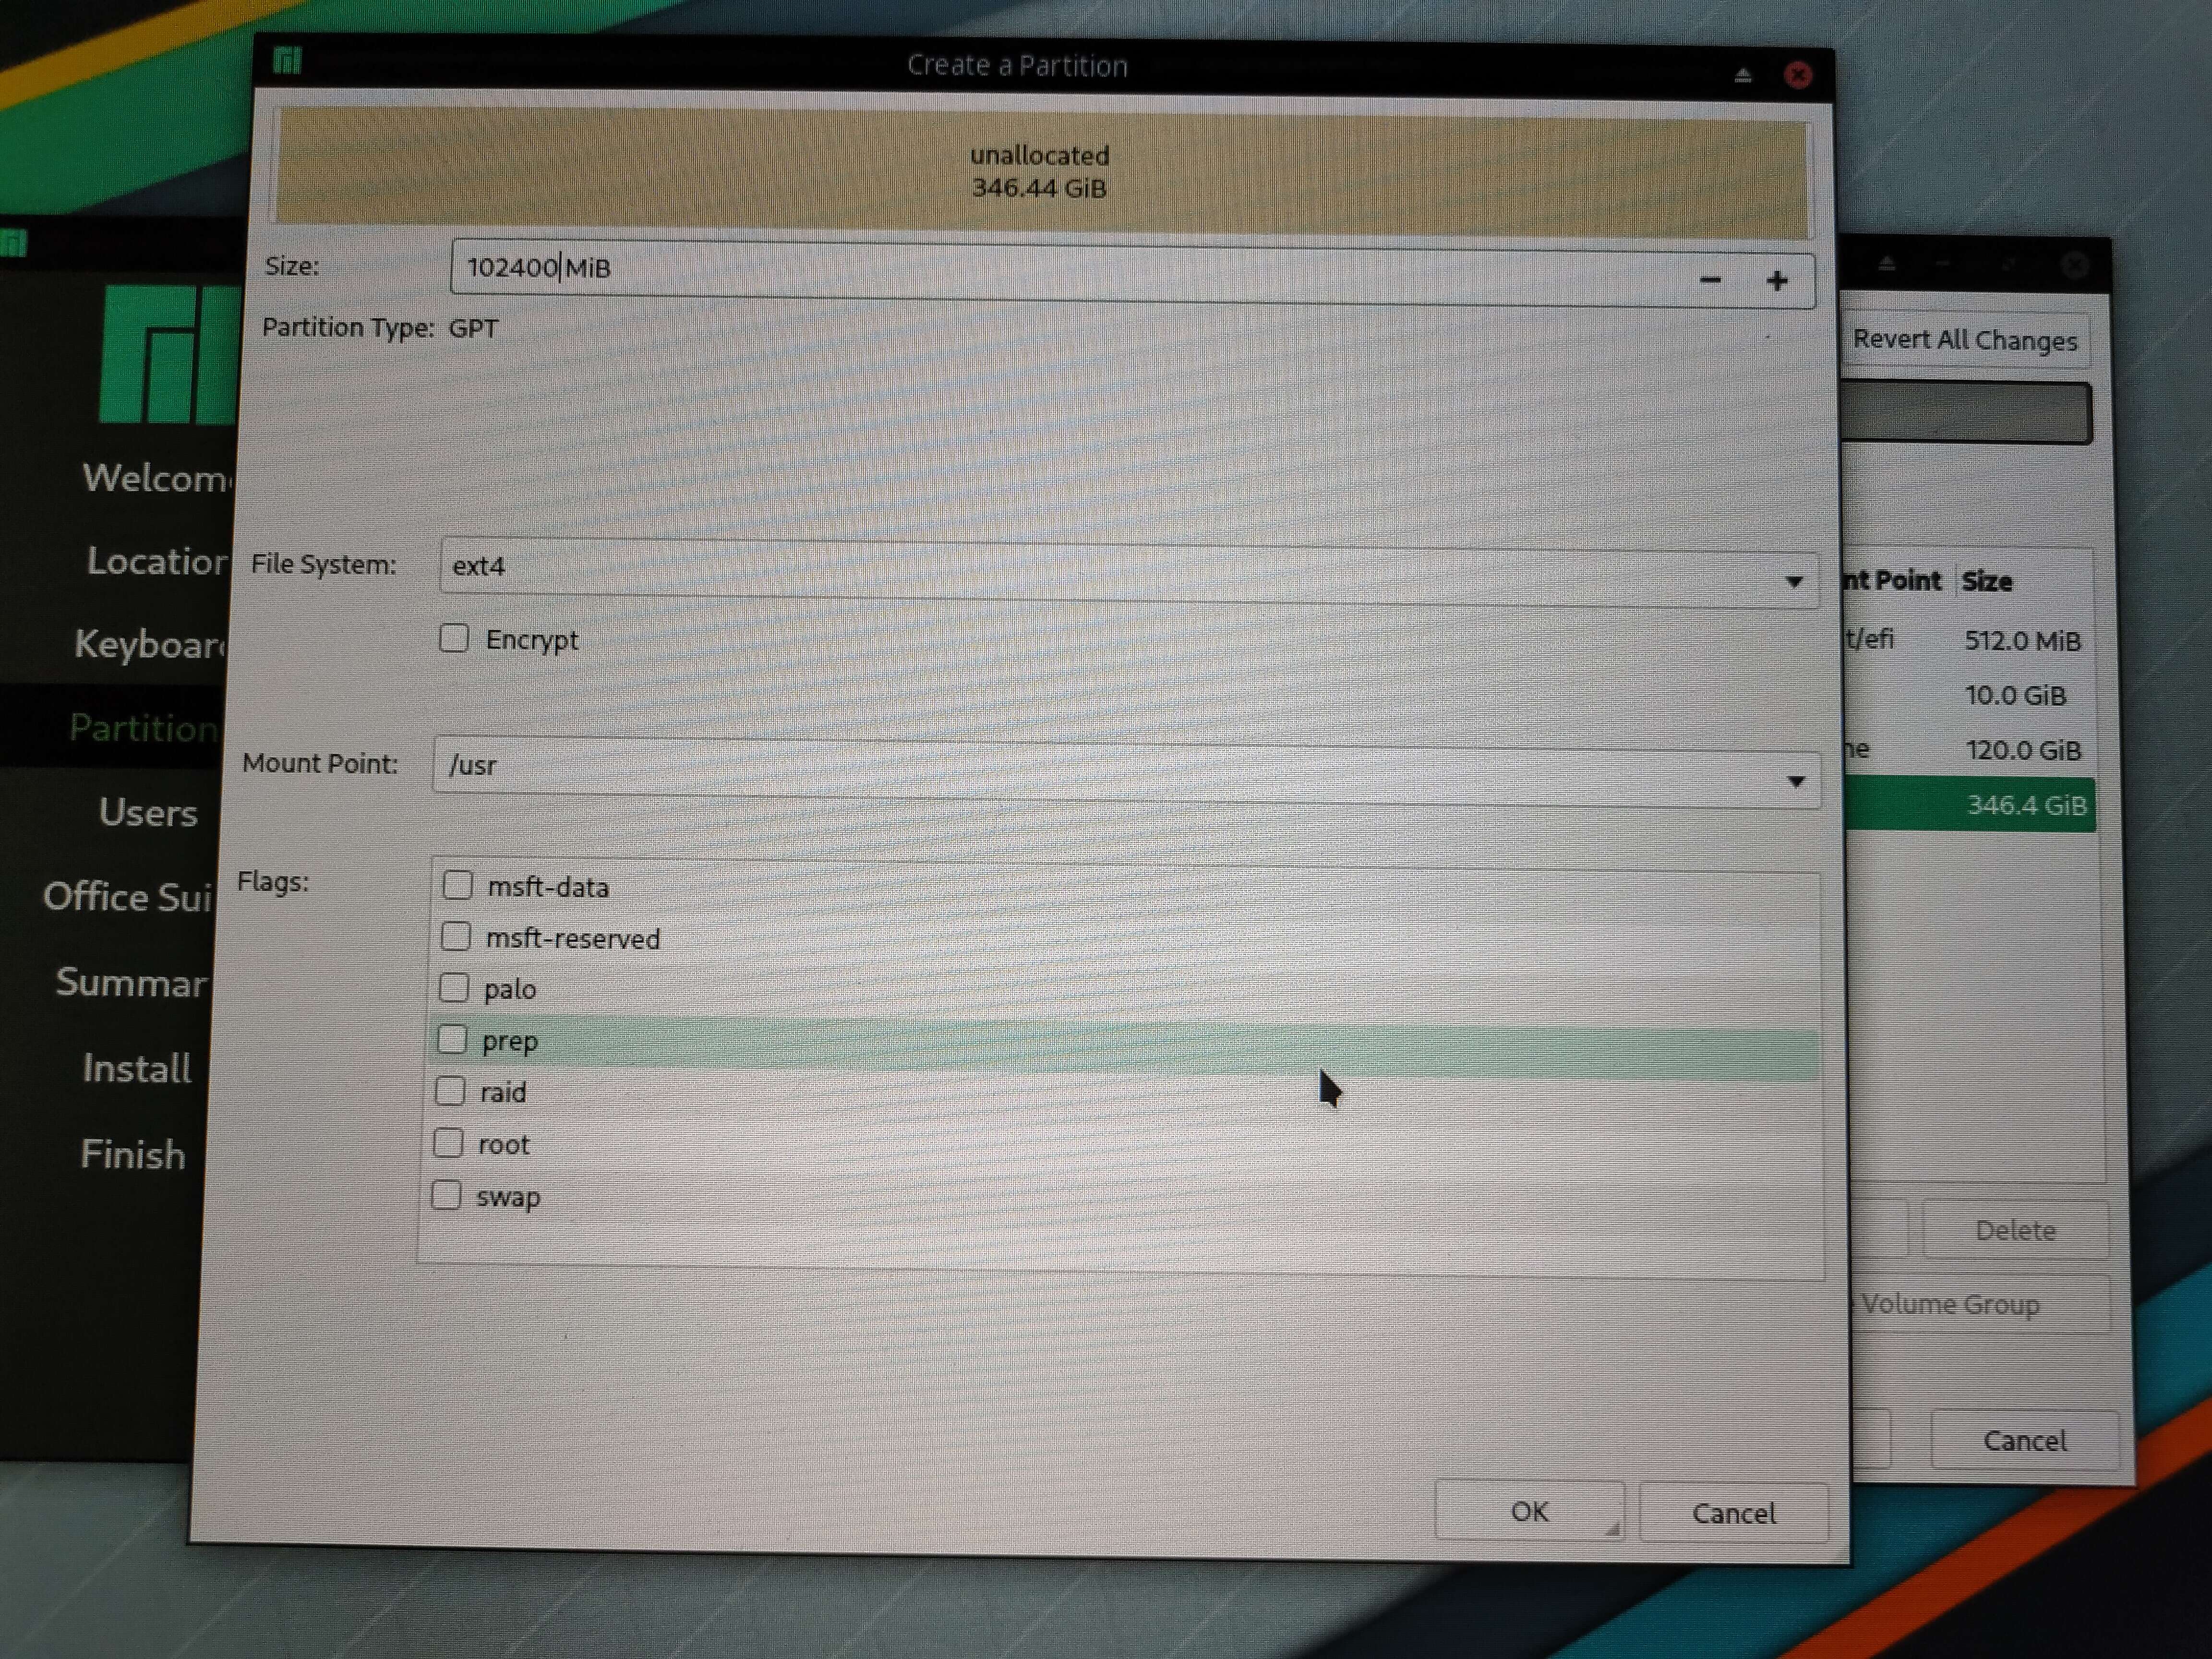Select Welcome step in installer sidebar

[x=158, y=478]
